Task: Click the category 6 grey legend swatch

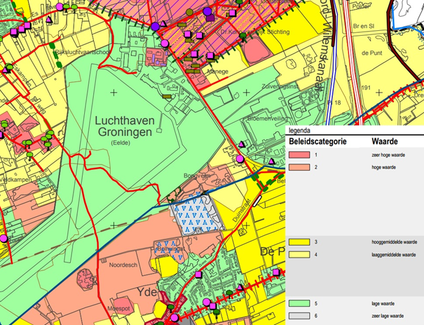Action: 299,316
